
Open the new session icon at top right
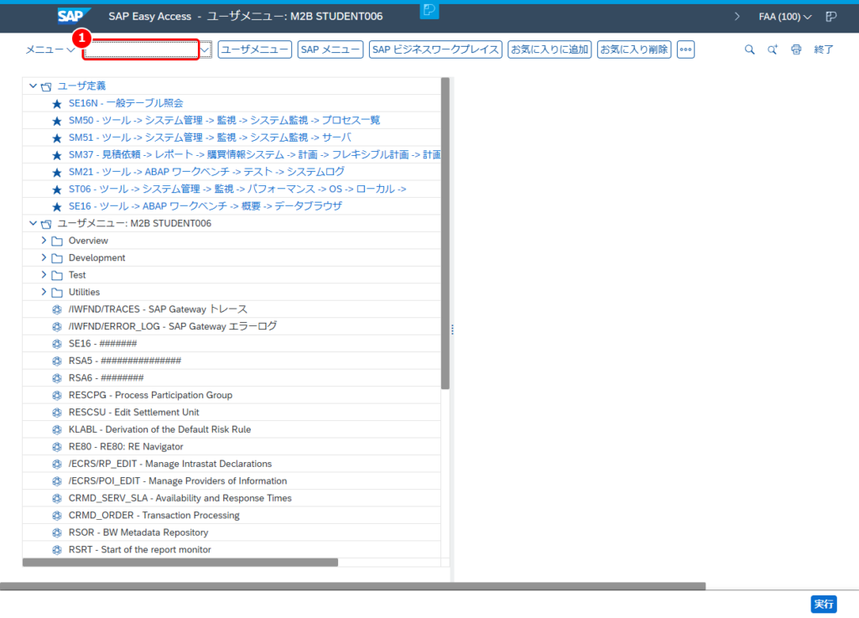point(831,17)
